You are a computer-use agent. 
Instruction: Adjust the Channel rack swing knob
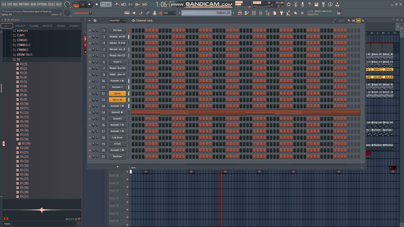tap(335, 21)
